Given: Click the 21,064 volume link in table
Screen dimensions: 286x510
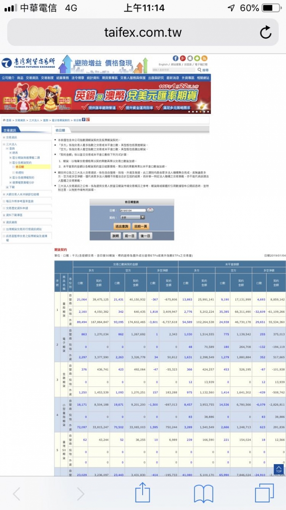Looking at the screenshot, I should (x=82, y=299).
